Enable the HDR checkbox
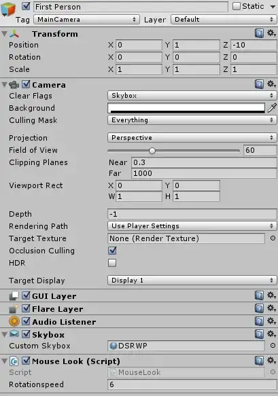278x396 pixels. [x=112, y=263]
